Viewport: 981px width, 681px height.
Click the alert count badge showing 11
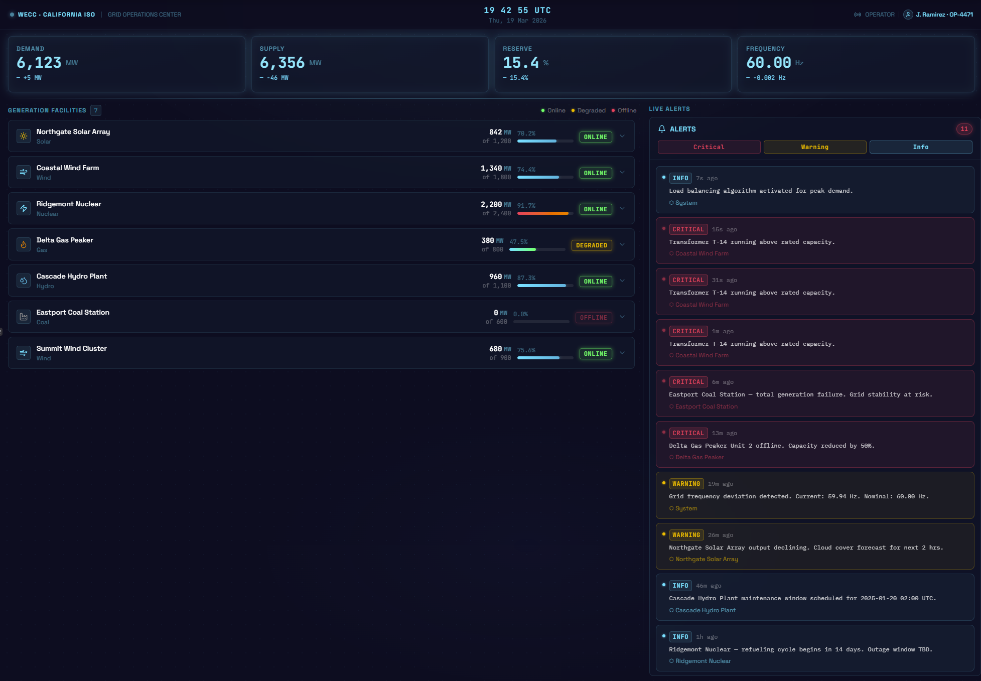click(x=964, y=129)
